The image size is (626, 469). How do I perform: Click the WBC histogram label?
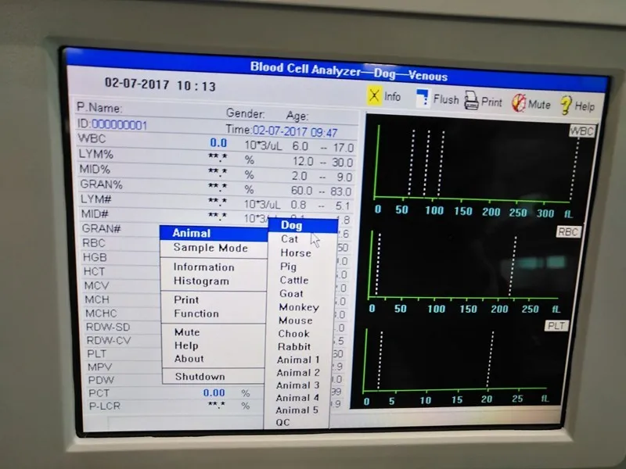(581, 131)
